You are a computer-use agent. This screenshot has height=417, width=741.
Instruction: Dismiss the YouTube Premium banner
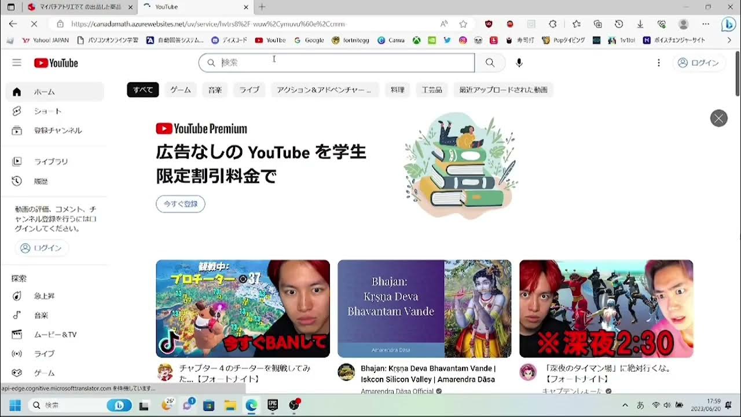pyautogui.click(x=718, y=118)
